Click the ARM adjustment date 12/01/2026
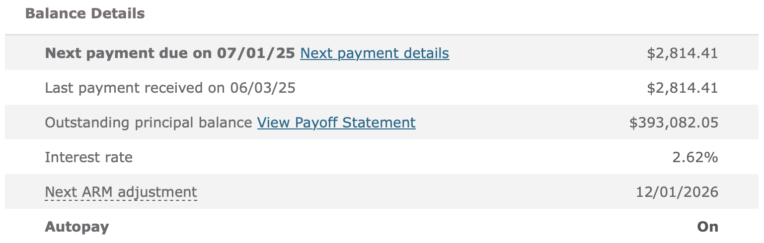Image resolution: width=764 pixels, height=243 pixels. pyautogui.click(x=677, y=192)
